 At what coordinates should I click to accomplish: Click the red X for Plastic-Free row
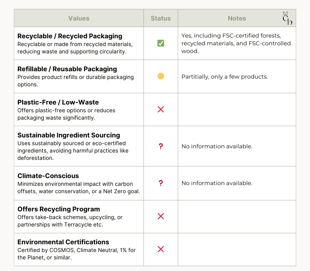point(161,110)
